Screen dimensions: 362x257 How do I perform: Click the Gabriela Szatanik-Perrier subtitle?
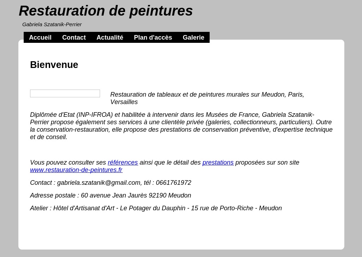point(52,24)
